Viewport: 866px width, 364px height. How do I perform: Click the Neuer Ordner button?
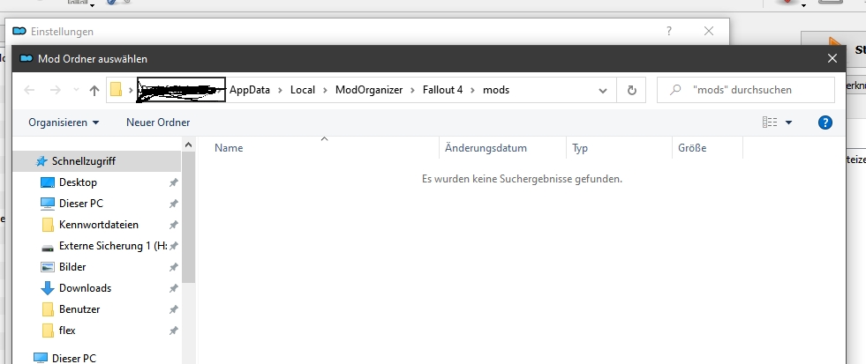[158, 123]
